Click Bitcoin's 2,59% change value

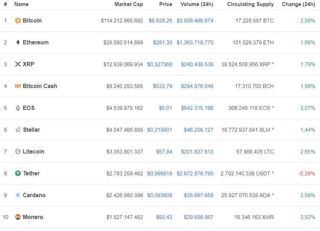tap(308, 21)
